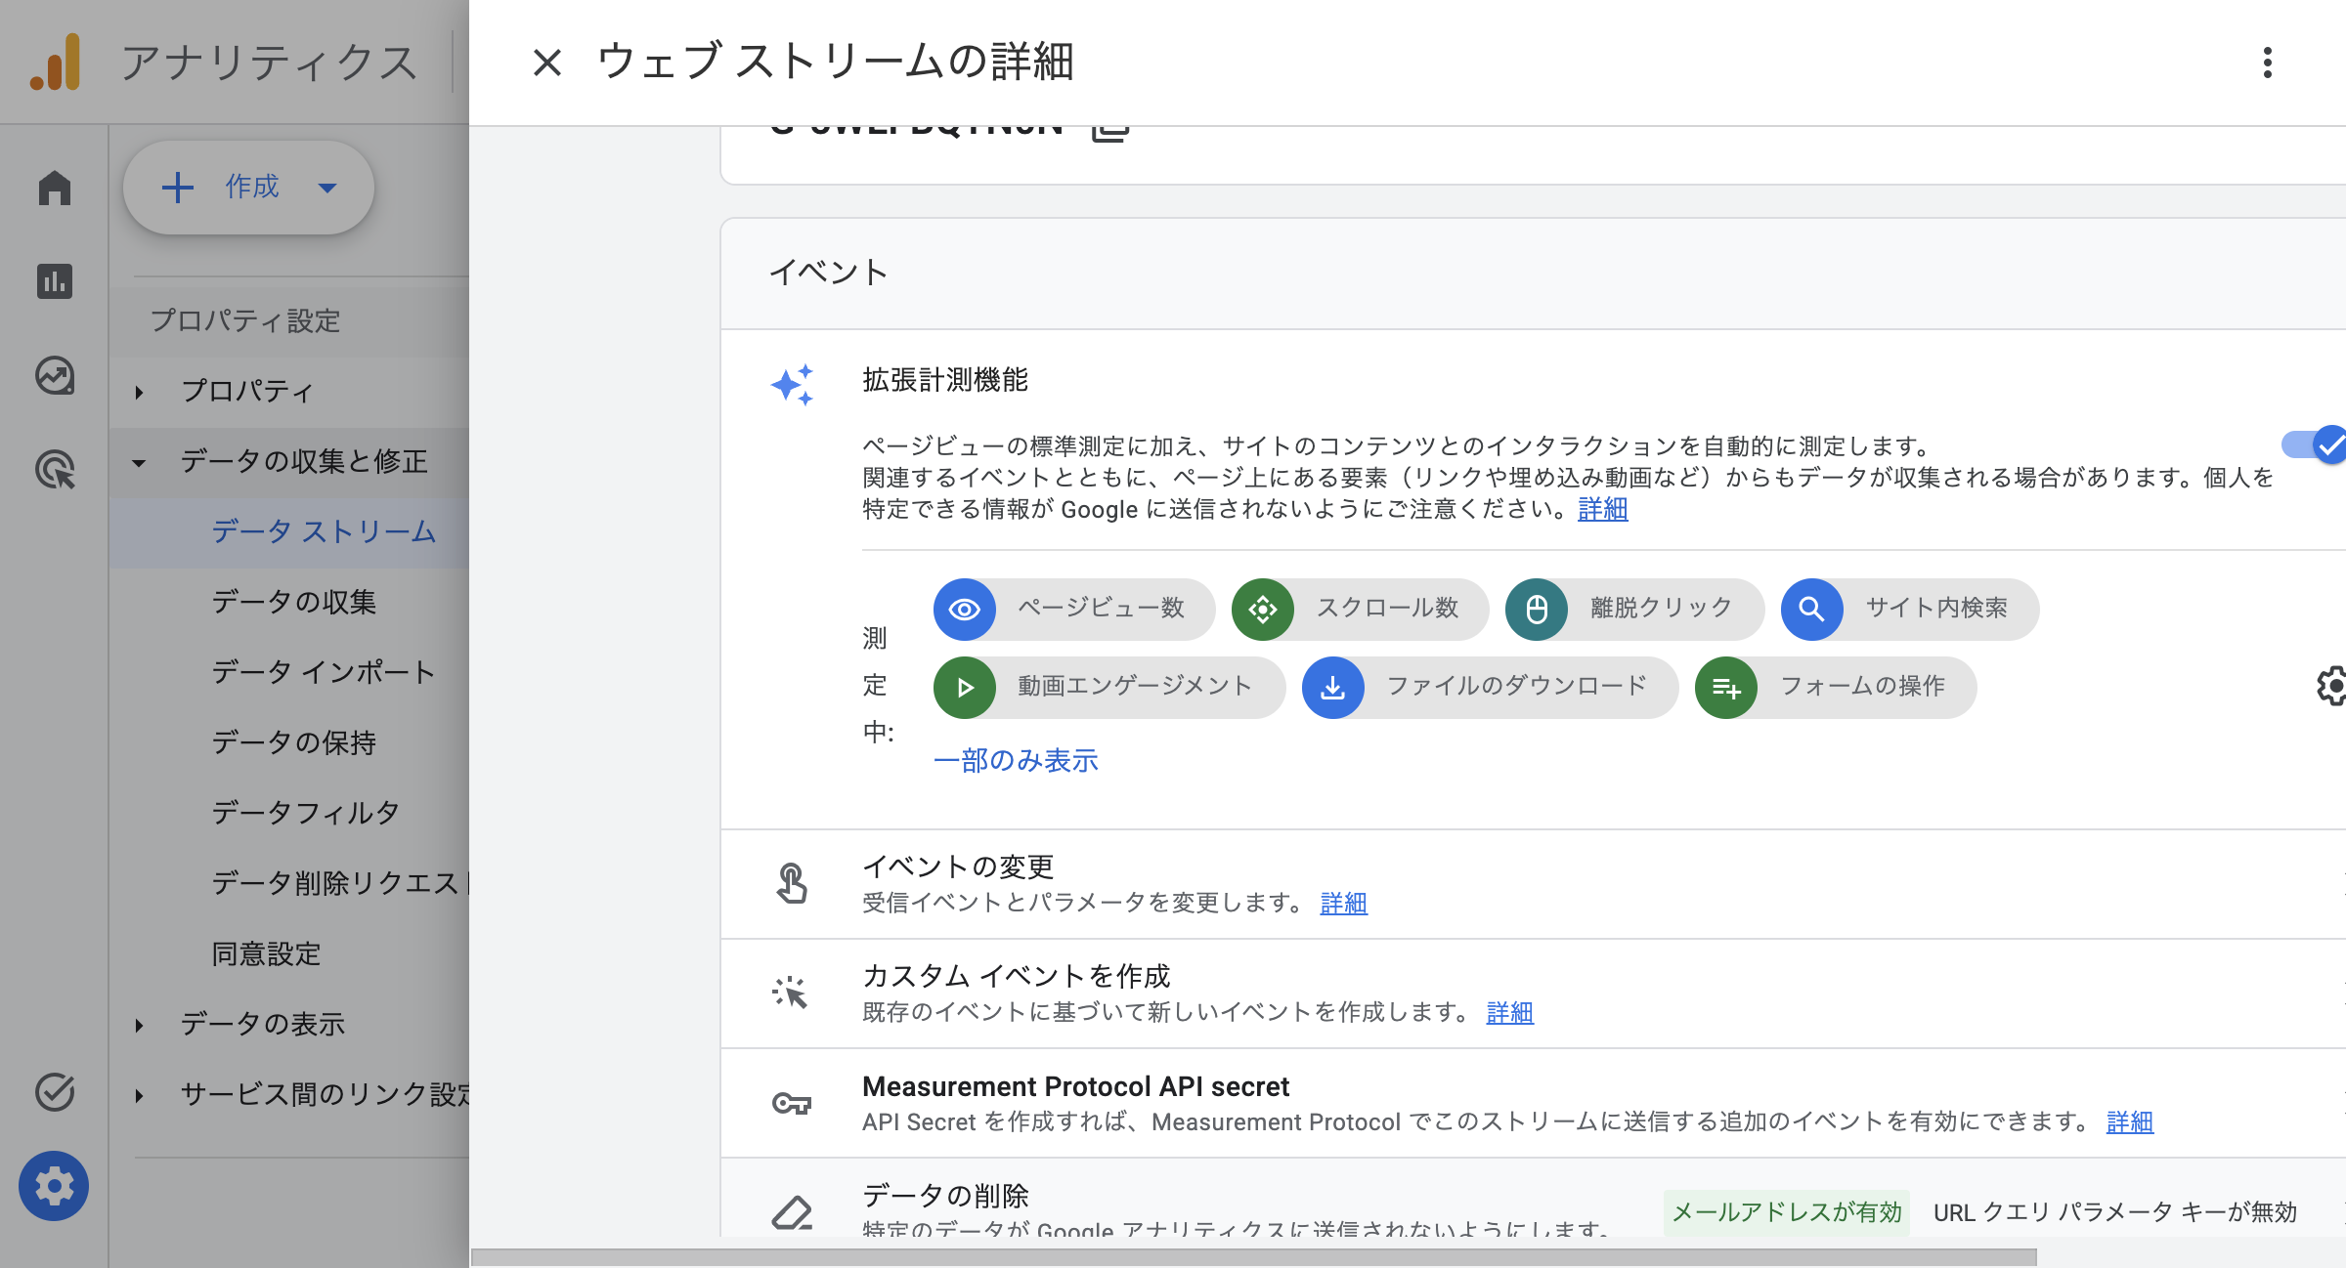Click the data redaction eraser icon
The image size is (2346, 1268).
[792, 1213]
